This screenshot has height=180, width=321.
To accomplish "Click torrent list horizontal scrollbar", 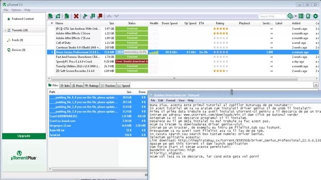I will coord(174,78).
